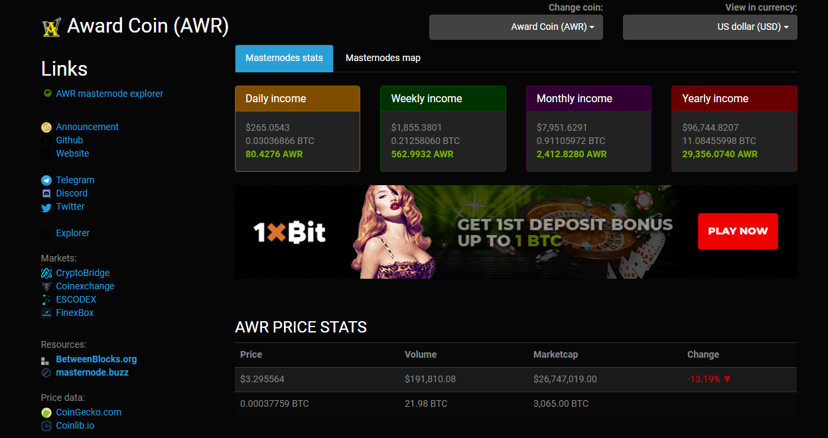The width and height of the screenshot is (828, 438).
Task: Select the Masternodes stats tab
Action: point(284,58)
